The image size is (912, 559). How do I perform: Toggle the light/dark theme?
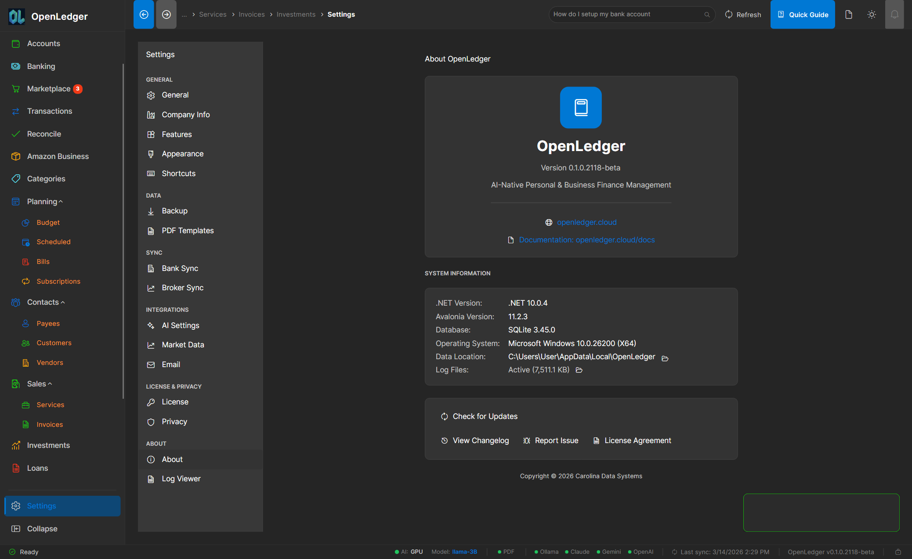point(872,14)
